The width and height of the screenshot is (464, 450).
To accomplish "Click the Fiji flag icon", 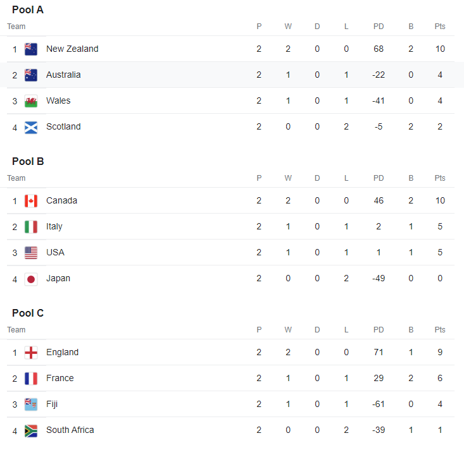I will tap(31, 404).
